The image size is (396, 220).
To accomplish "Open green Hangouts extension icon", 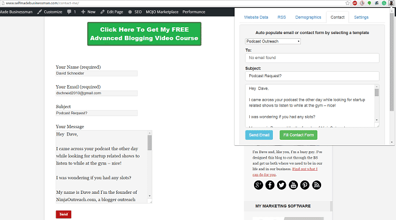I will pyautogui.click(x=369, y=3).
